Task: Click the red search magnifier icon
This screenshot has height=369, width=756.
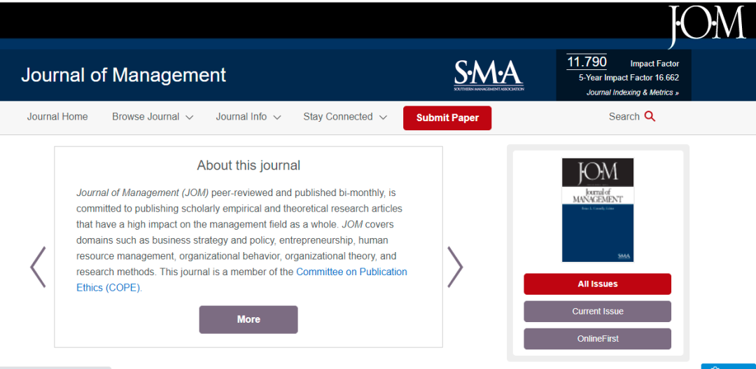Action: (650, 116)
